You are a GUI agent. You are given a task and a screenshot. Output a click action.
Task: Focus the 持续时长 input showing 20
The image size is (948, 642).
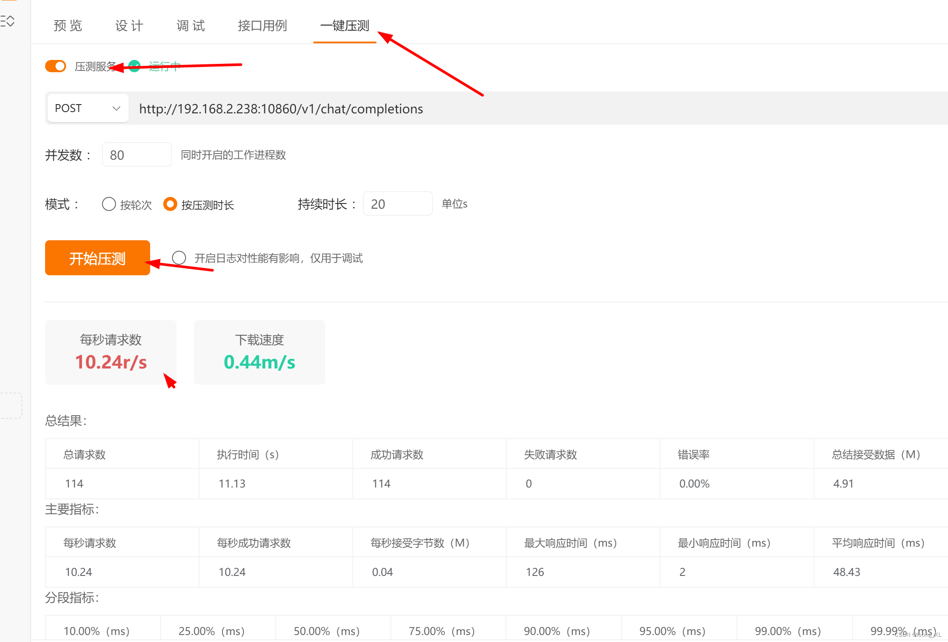(397, 203)
